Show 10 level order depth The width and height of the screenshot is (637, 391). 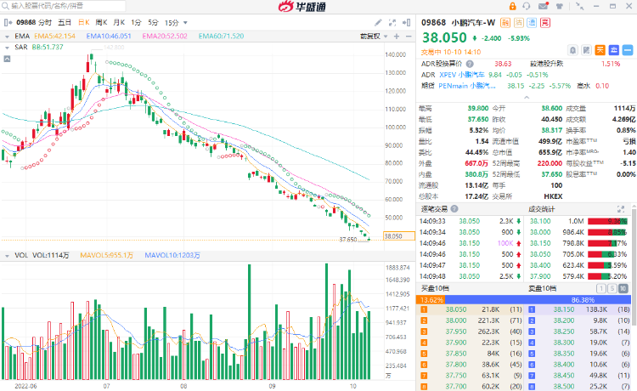pos(623,289)
